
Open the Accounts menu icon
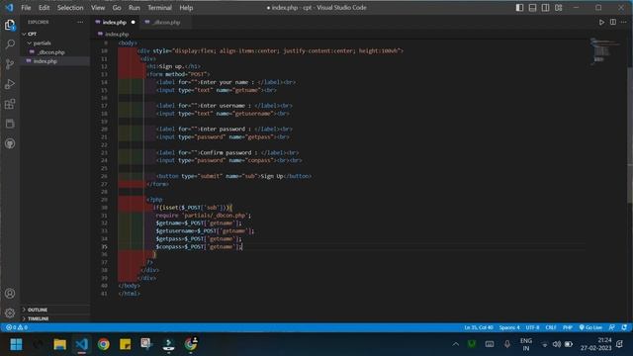tap(10, 294)
